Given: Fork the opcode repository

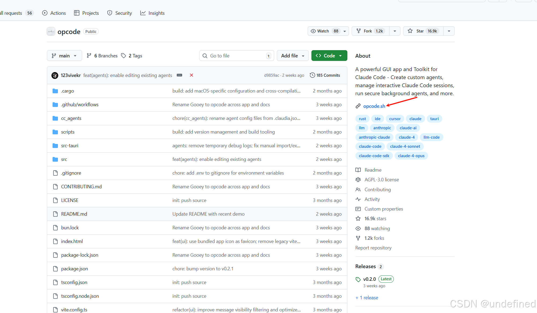Looking at the screenshot, I should [x=370, y=31].
